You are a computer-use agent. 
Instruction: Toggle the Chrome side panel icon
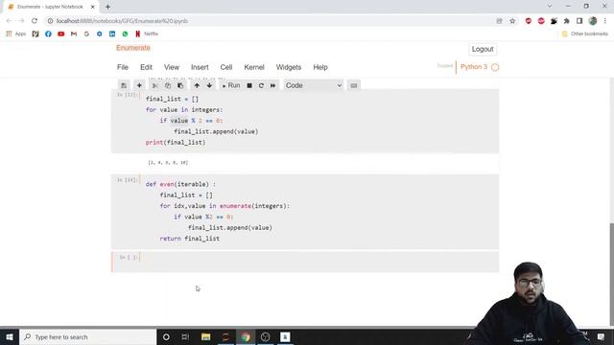point(579,21)
